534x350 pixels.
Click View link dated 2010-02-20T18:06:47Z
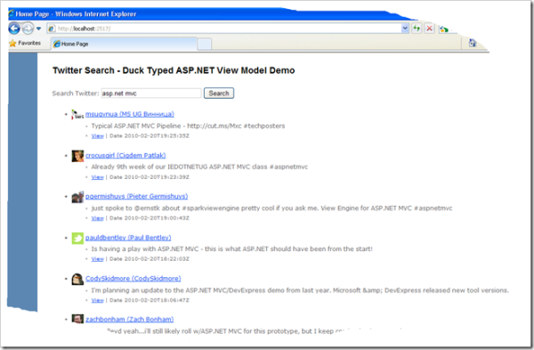tap(97, 300)
